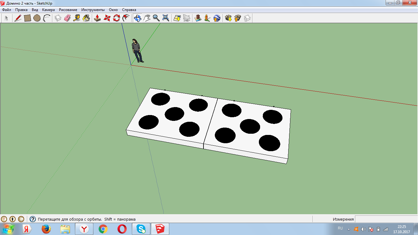418x235 pixels.
Task: Choose the Zoom magnifier tool
Action: pos(156,18)
